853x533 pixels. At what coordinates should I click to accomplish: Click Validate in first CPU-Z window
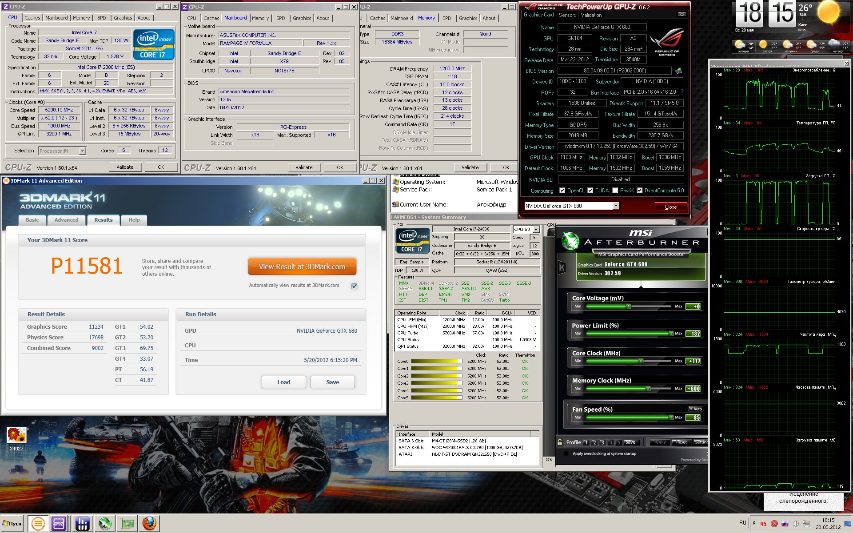125,167
